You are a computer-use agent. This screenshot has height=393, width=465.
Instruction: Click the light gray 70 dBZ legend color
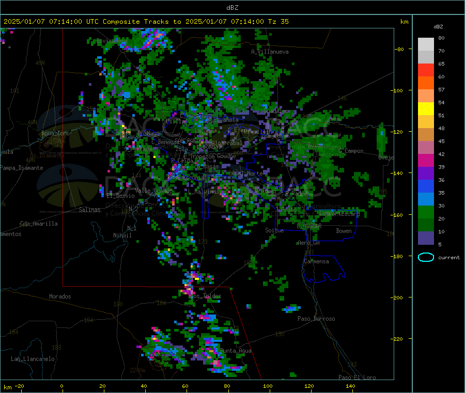coord(426,57)
